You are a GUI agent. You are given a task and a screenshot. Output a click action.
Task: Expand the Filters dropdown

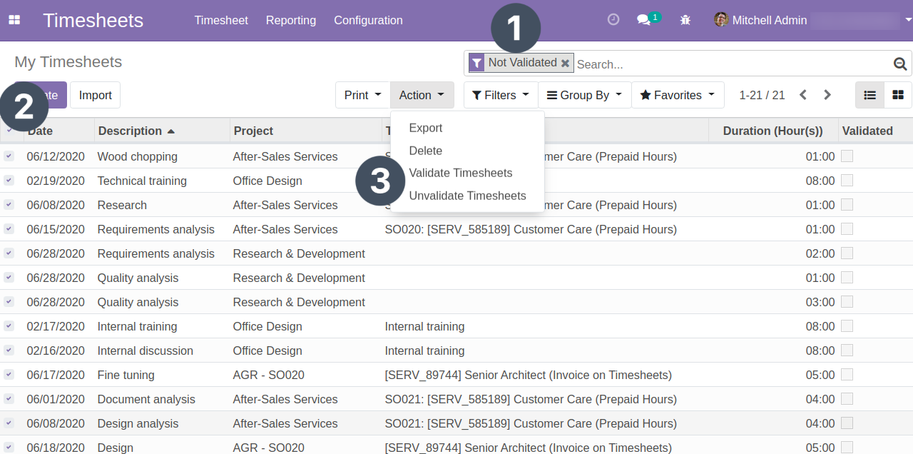(501, 95)
